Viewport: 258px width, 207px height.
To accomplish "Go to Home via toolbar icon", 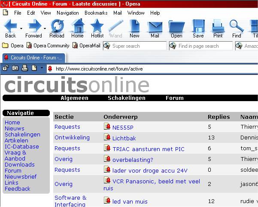I will [77, 27].
